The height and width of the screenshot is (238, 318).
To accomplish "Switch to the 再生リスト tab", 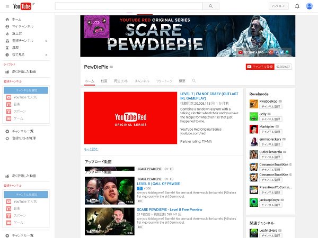I will pyautogui.click(x=121, y=81).
